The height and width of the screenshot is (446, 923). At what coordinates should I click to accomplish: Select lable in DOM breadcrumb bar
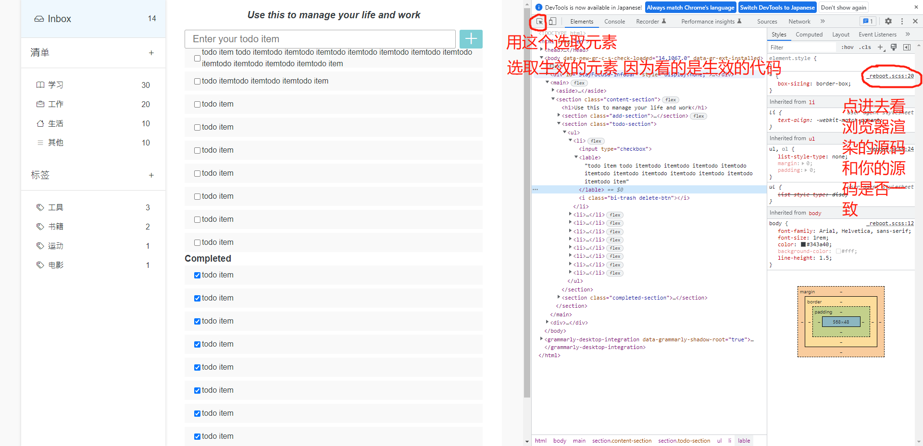[744, 441]
